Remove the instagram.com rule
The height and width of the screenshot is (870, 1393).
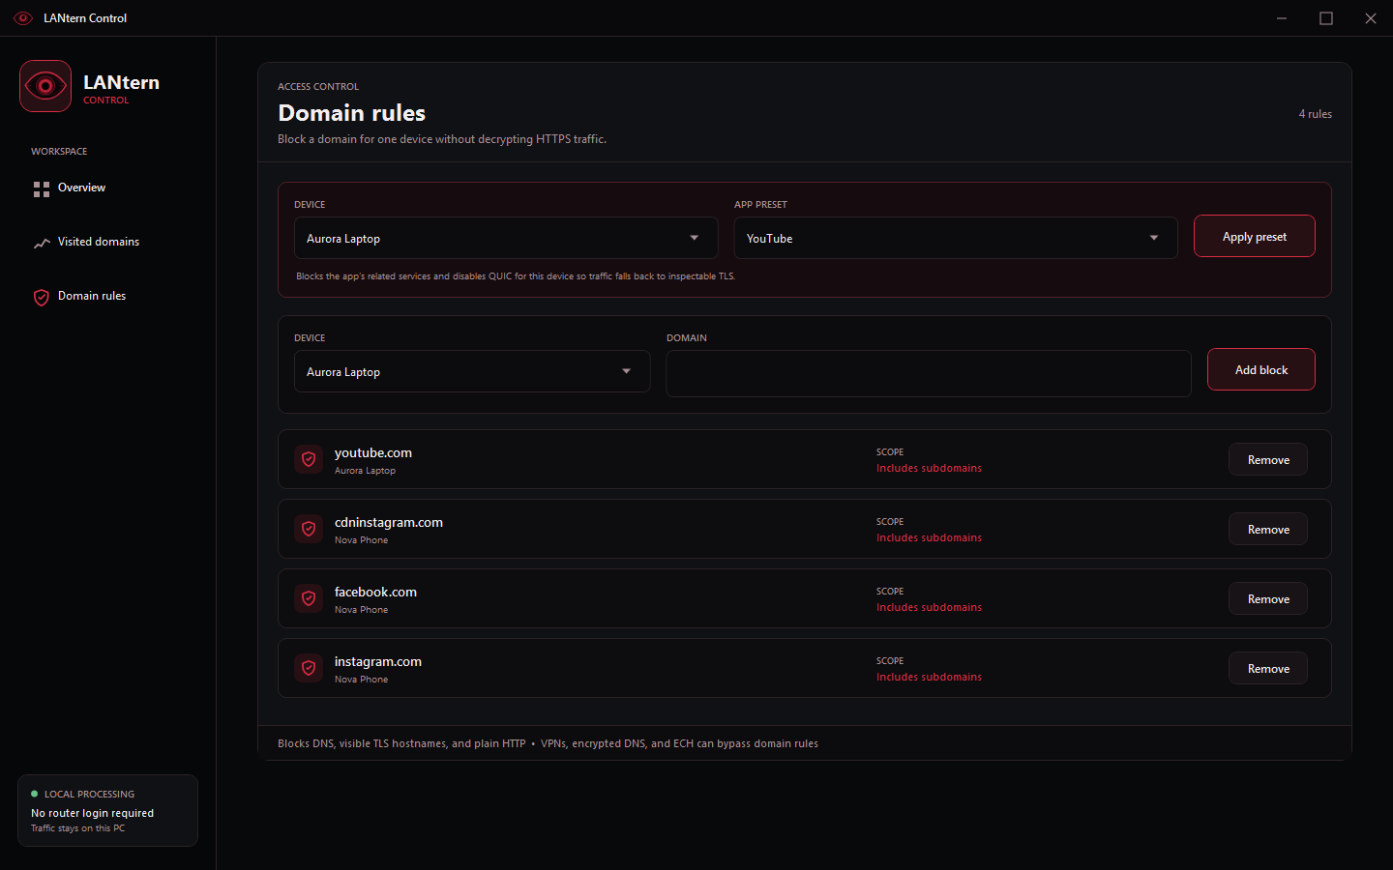tap(1268, 668)
